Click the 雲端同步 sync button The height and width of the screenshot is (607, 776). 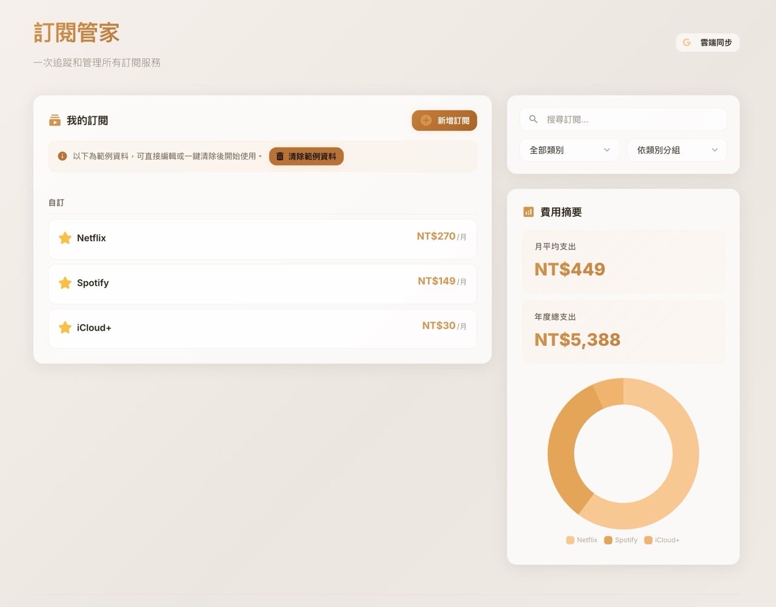point(707,42)
